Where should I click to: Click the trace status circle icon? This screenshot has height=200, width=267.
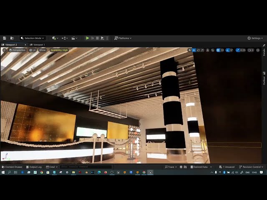(x=181, y=167)
